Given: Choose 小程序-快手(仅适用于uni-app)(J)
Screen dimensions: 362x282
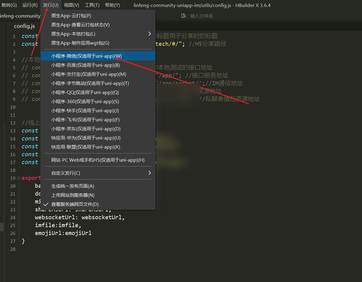Looking at the screenshot, I should [98, 110].
